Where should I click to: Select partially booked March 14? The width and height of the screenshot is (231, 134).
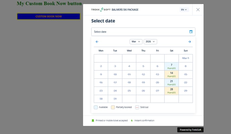[171, 74]
